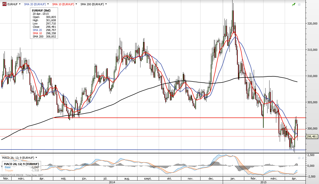Maximize the MACD indicator panel

pyautogui.click(x=299, y=158)
